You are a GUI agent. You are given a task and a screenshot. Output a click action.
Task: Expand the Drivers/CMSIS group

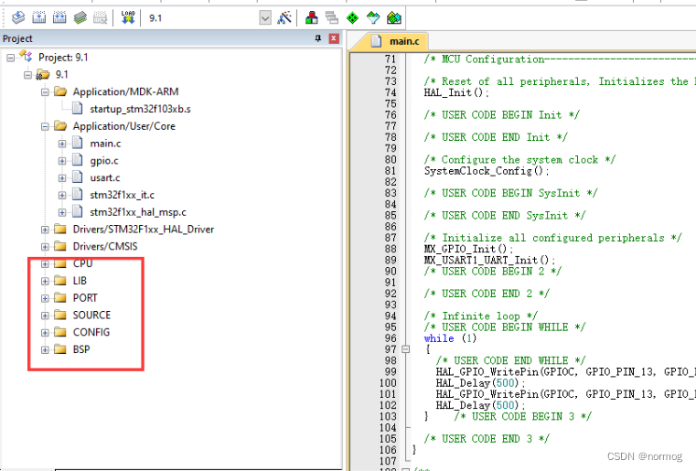coord(45,247)
